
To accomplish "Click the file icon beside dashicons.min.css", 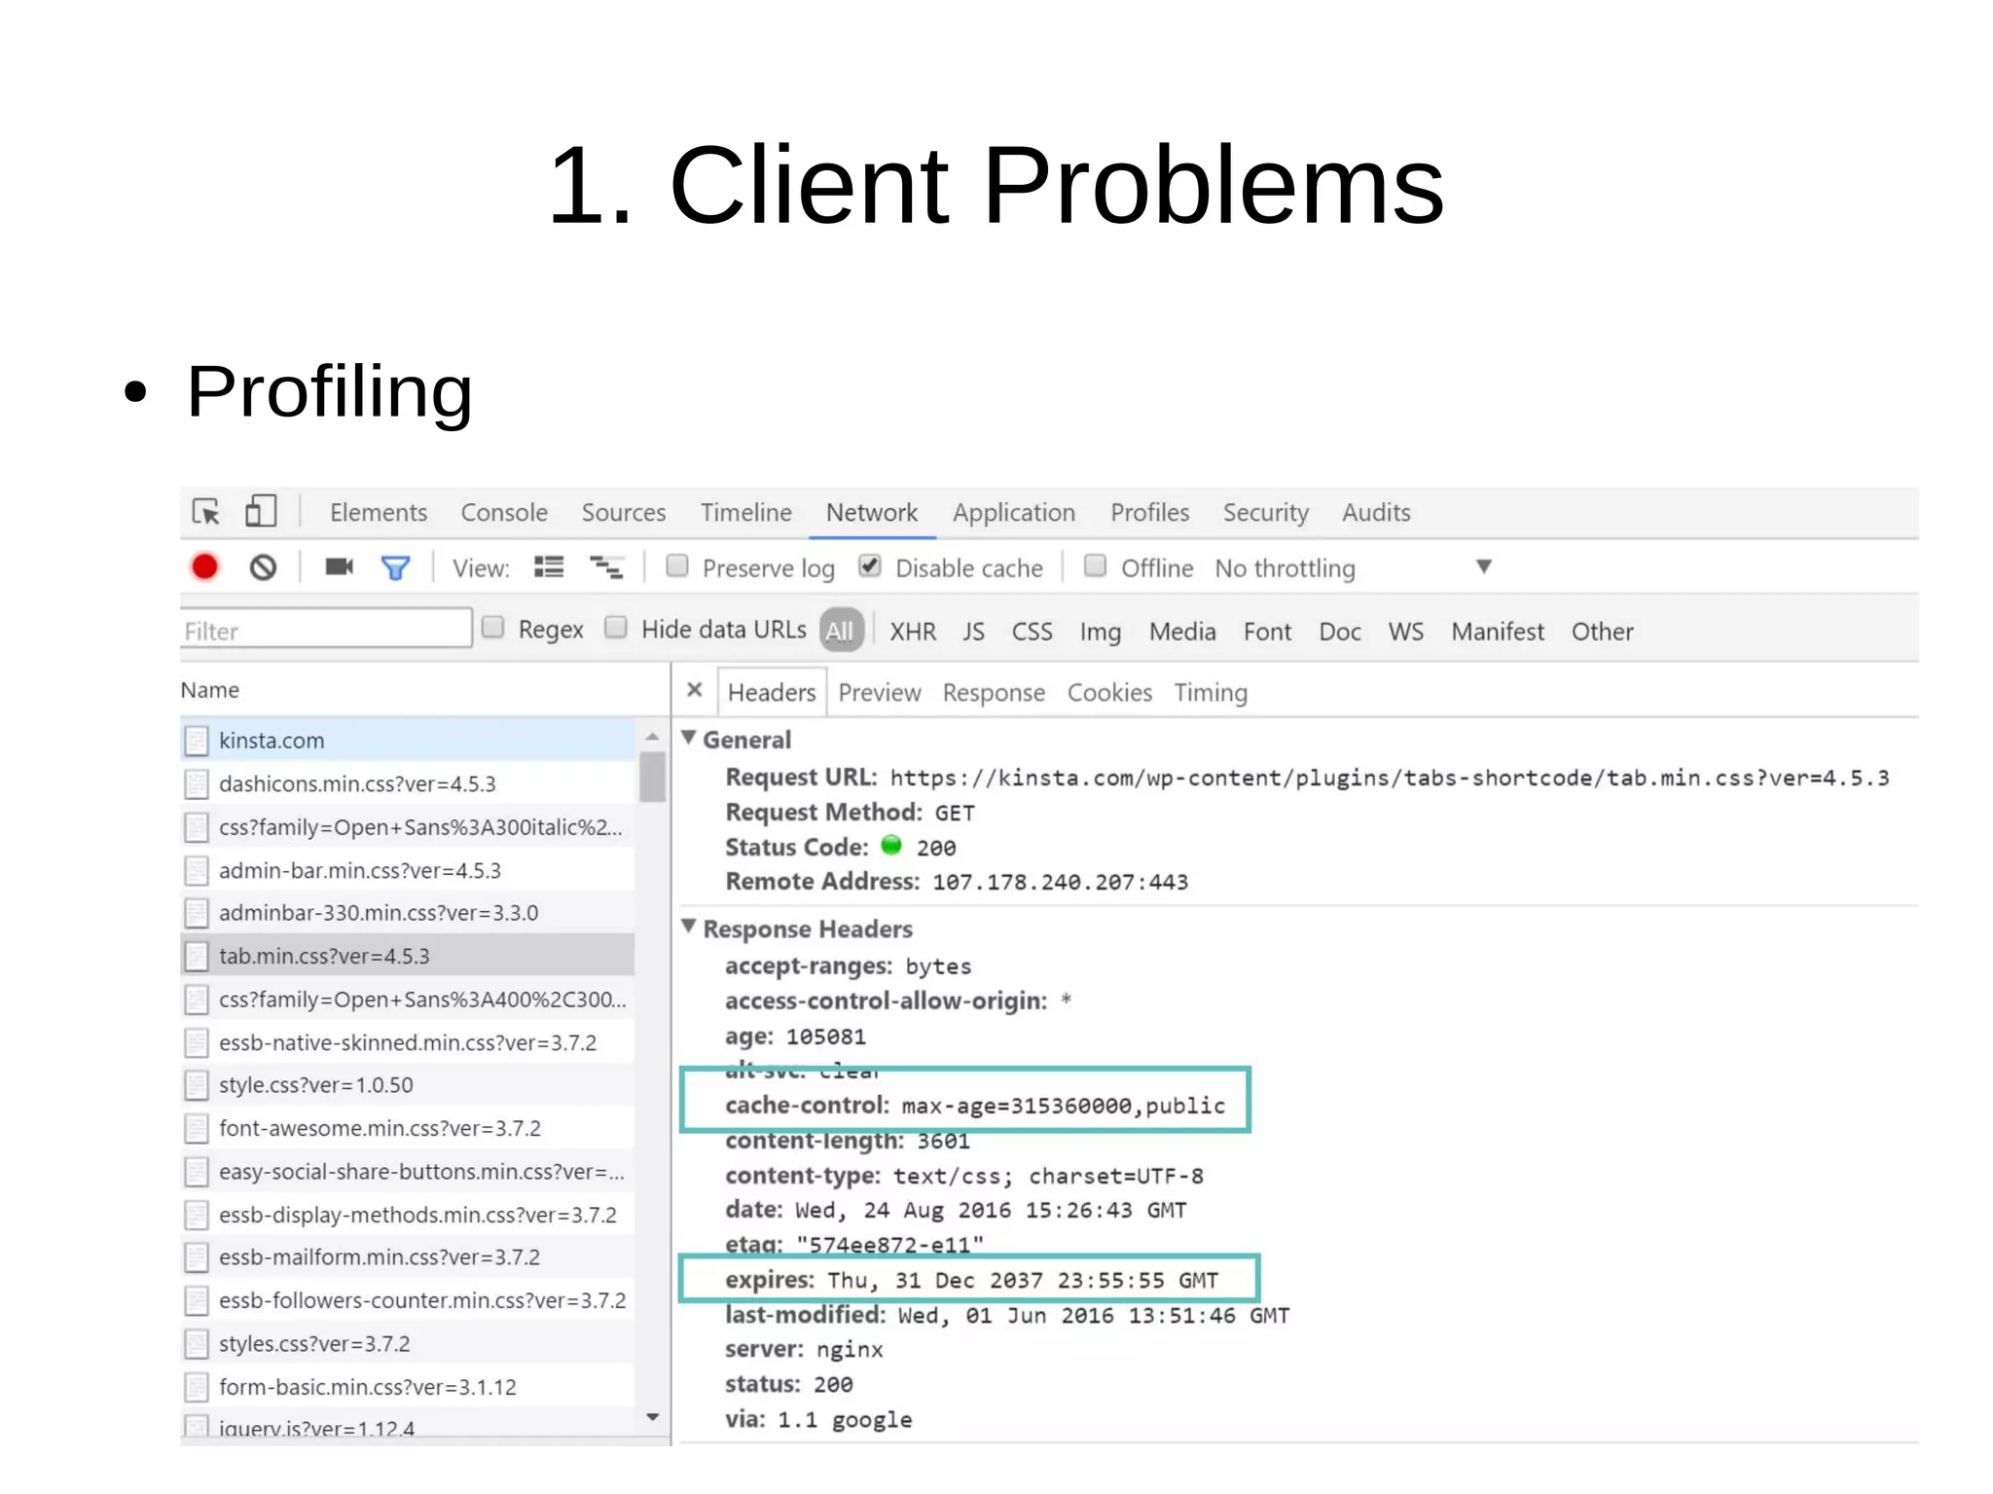I will (197, 783).
